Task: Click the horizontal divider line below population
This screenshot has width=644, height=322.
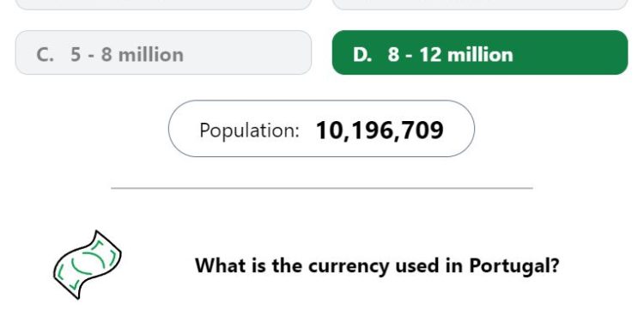Action: point(322,188)
